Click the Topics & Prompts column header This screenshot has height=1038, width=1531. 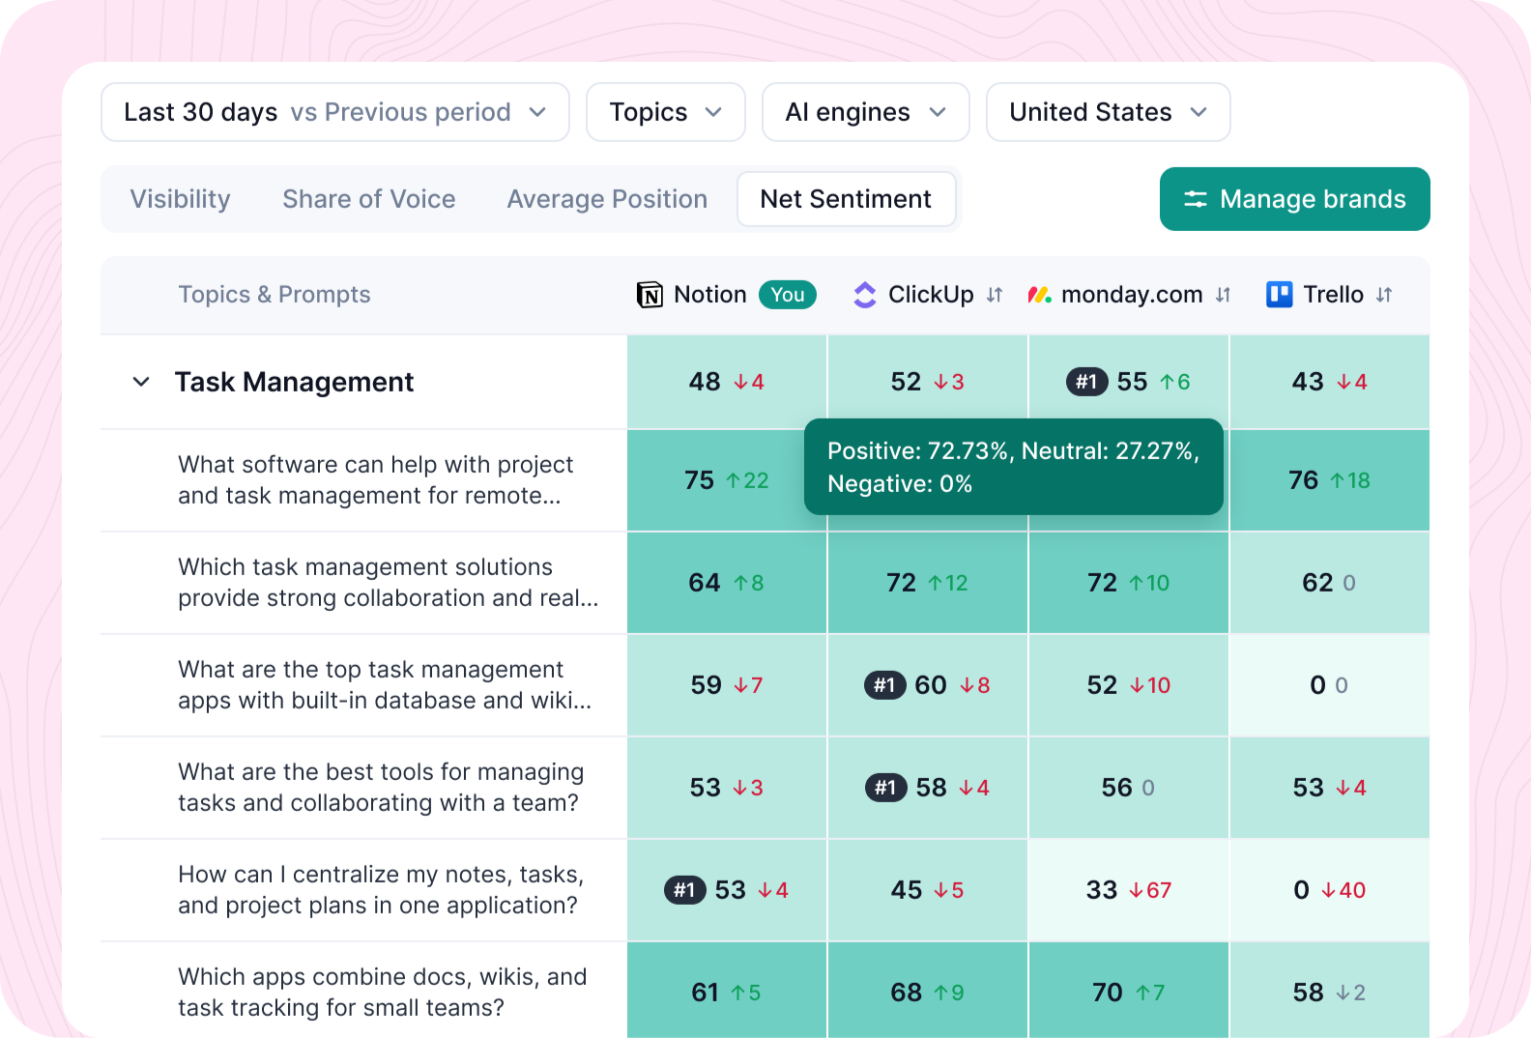tap(274, 295)
